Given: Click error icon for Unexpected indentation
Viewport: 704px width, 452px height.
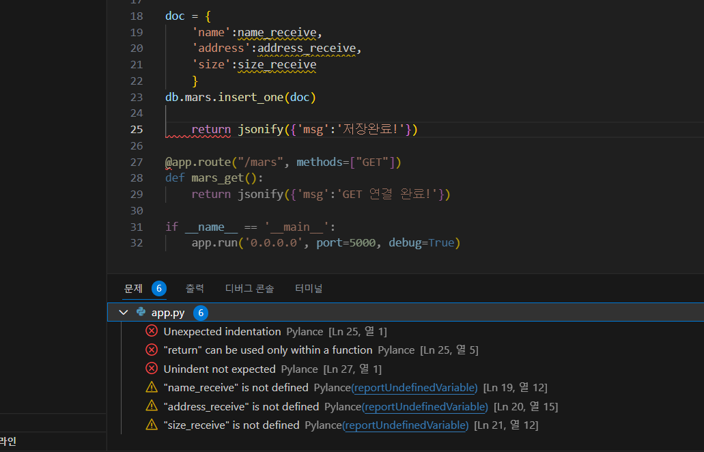Looking at the screenshot, I should pos(152,331).
